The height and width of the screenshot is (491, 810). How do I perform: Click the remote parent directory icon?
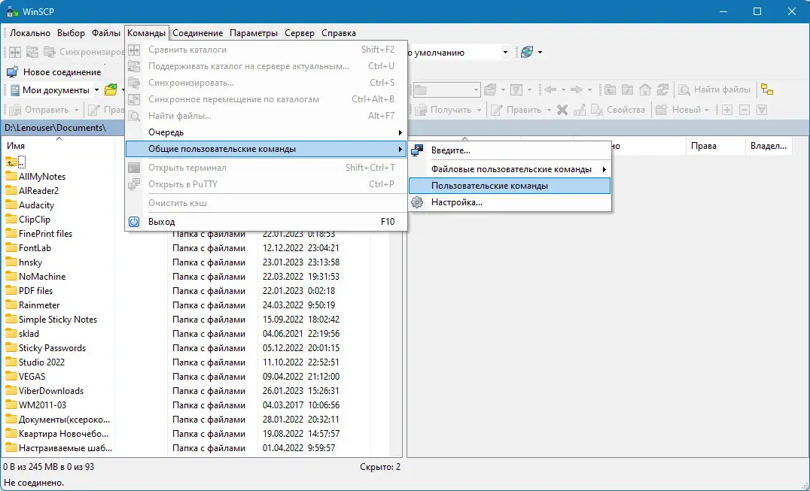610,90
